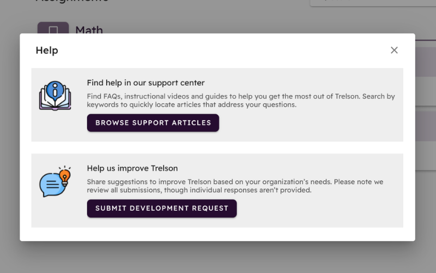Screen dimensions: 436x273
Task: Dismiss the dialog by clicking the dimmed backdrop below
Action: (218, 258)
